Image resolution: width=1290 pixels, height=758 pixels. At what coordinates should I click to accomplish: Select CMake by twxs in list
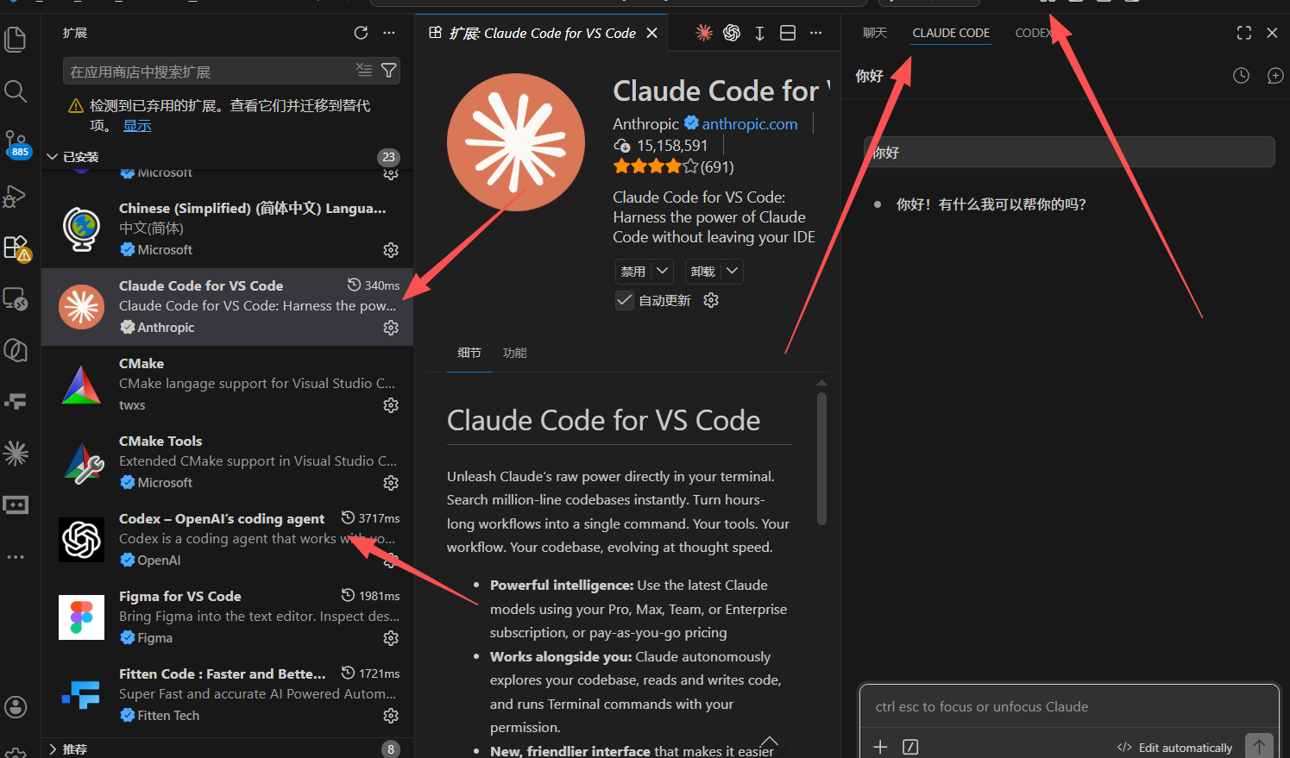click(228, 385)
